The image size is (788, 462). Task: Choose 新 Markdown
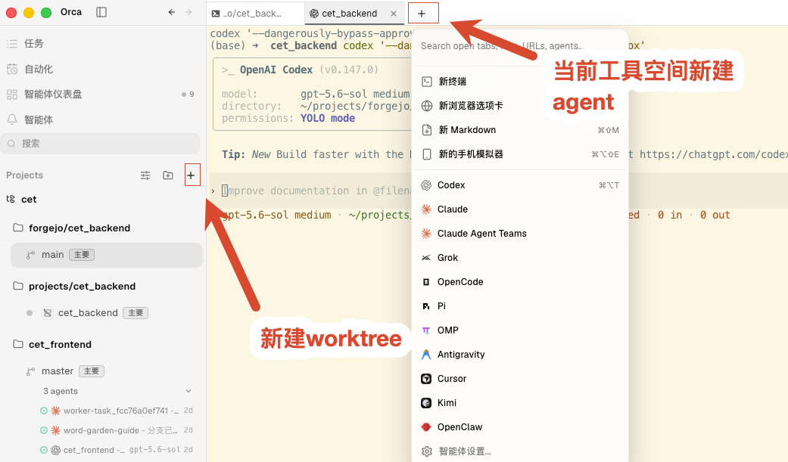tap(520, 130)
